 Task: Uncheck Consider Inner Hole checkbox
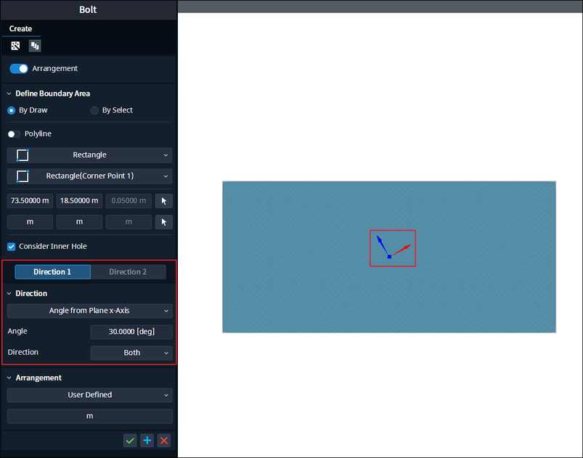[x=12, y=247]
